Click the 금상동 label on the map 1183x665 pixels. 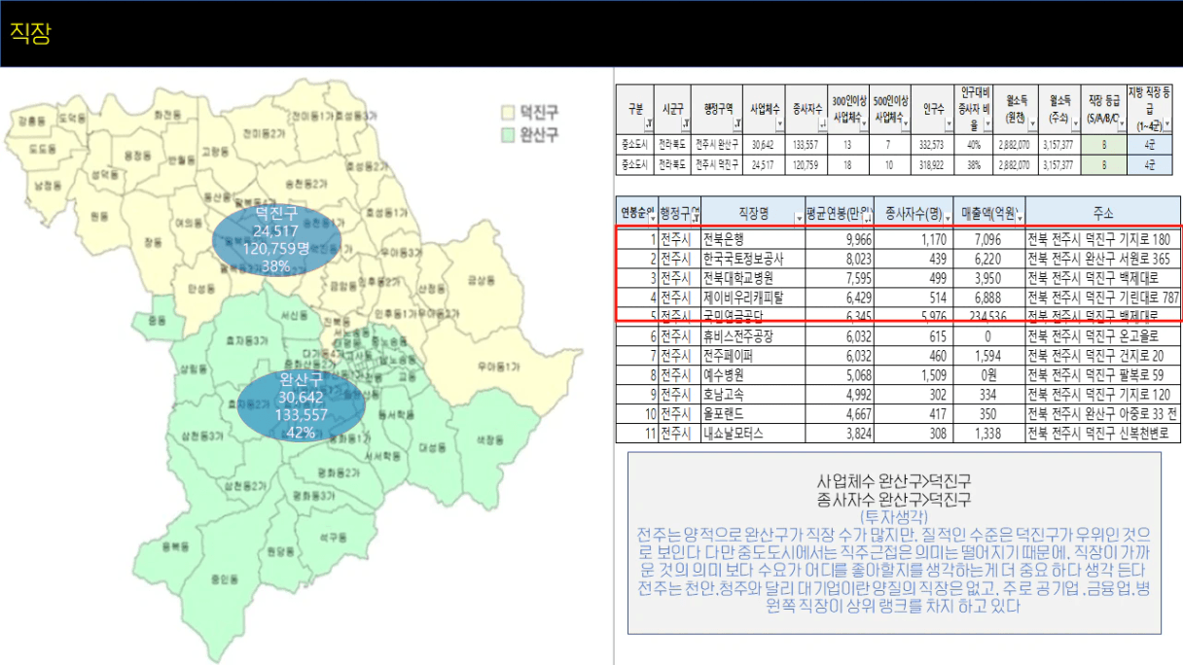(480, 279)
